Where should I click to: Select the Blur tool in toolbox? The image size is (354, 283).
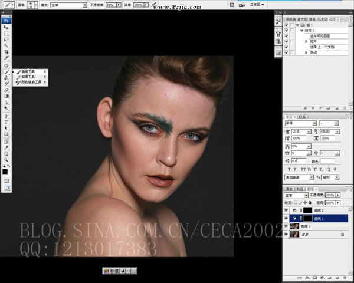pyautogui.click(x=6, y=102)
